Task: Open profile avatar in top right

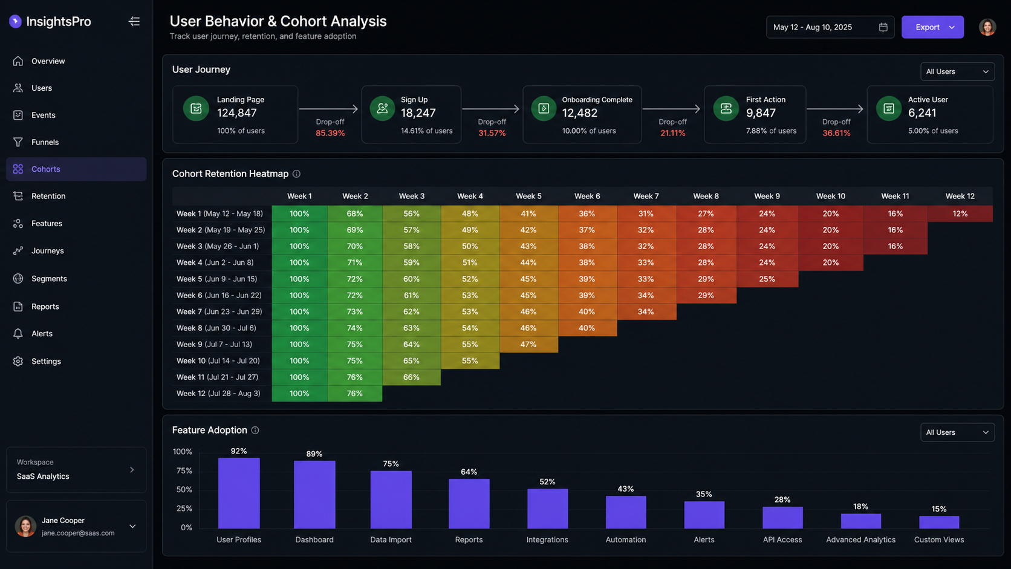Action: pyautogui.click(x=987, y=27)
